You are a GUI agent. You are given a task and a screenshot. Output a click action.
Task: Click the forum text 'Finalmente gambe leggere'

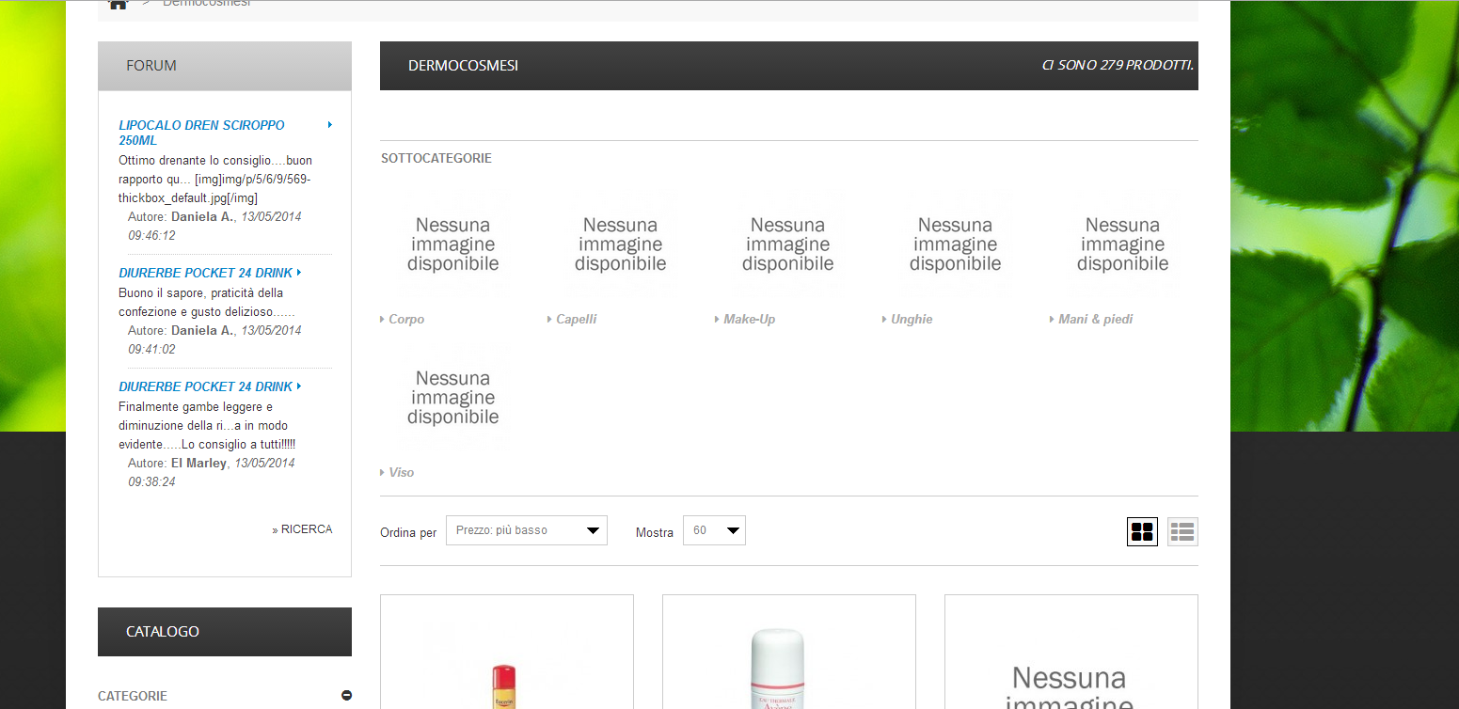coord(208,426)
